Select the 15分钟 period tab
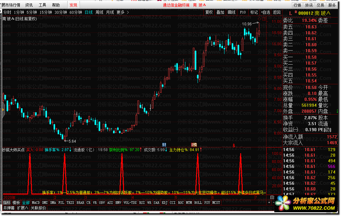Viewport: 341px width, 216px height. point(46,12)
